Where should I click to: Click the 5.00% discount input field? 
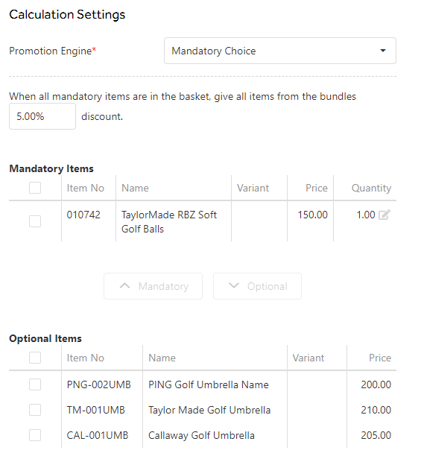tap(42, 116)
